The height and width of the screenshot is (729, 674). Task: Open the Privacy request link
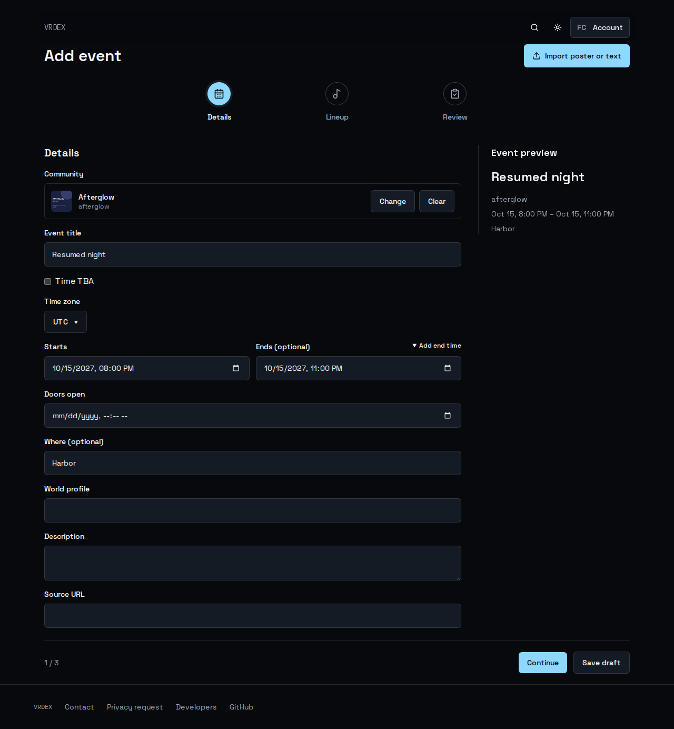click(135, 707)
